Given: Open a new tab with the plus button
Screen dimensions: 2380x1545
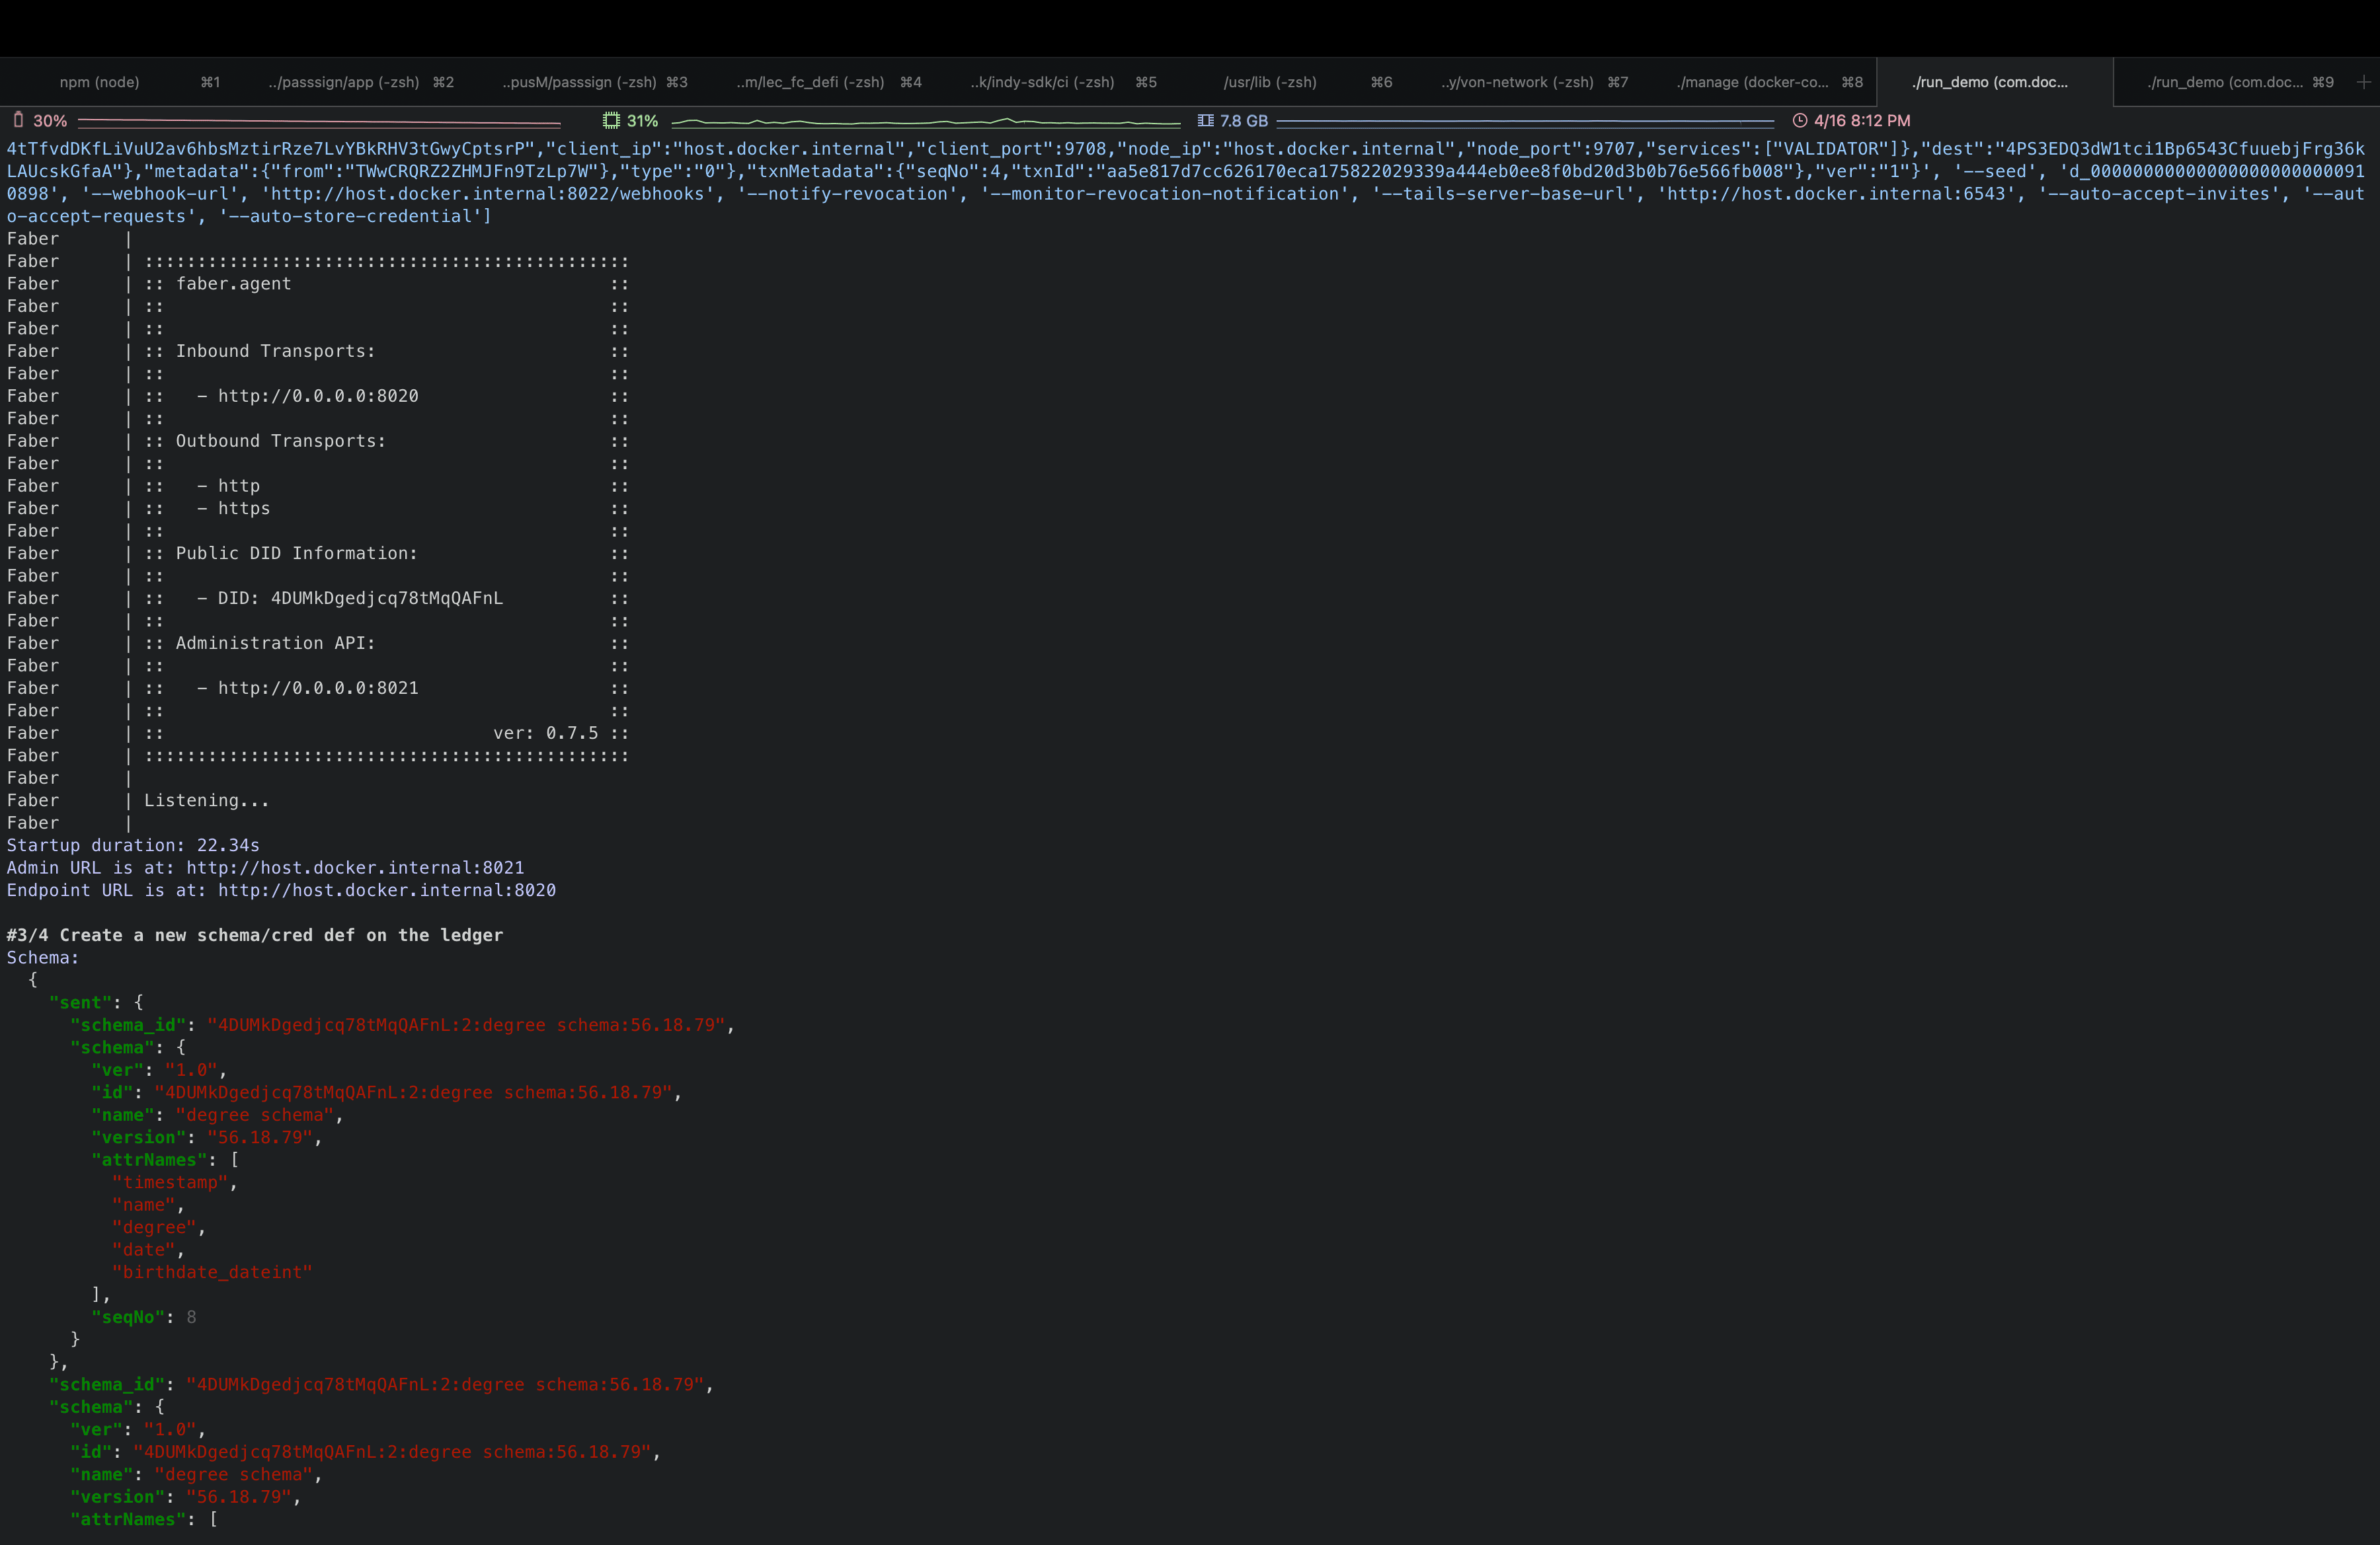Looking at the screenshot, I should tap(2363, 82).
